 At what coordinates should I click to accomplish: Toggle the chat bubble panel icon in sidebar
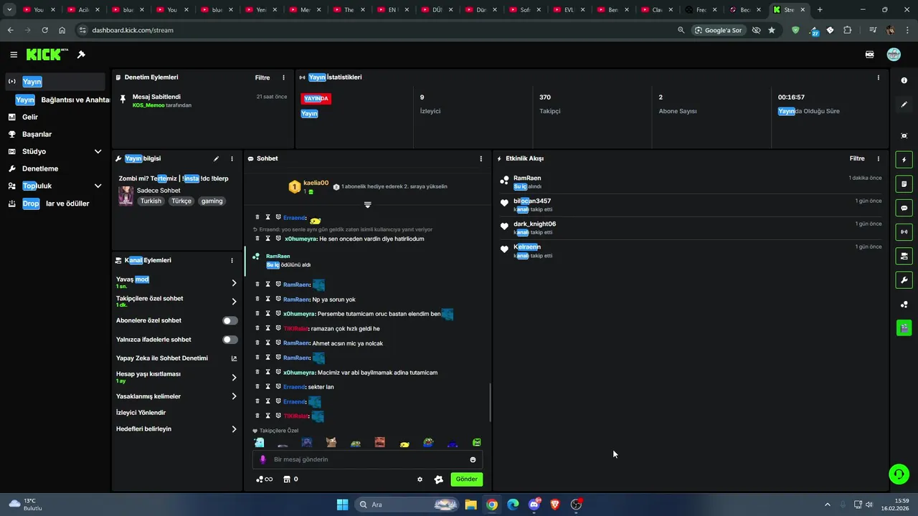pyautogui.click(x=904, y=208)
